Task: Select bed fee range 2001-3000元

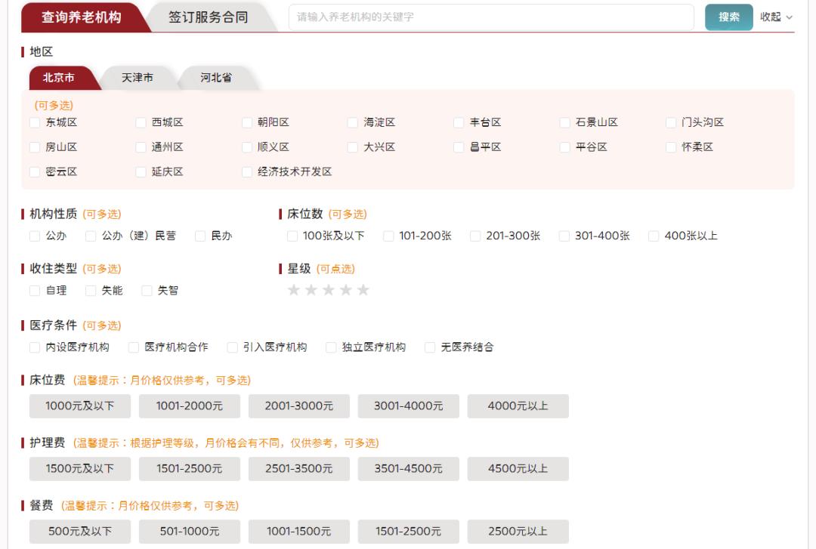Action: click(298, 406)
